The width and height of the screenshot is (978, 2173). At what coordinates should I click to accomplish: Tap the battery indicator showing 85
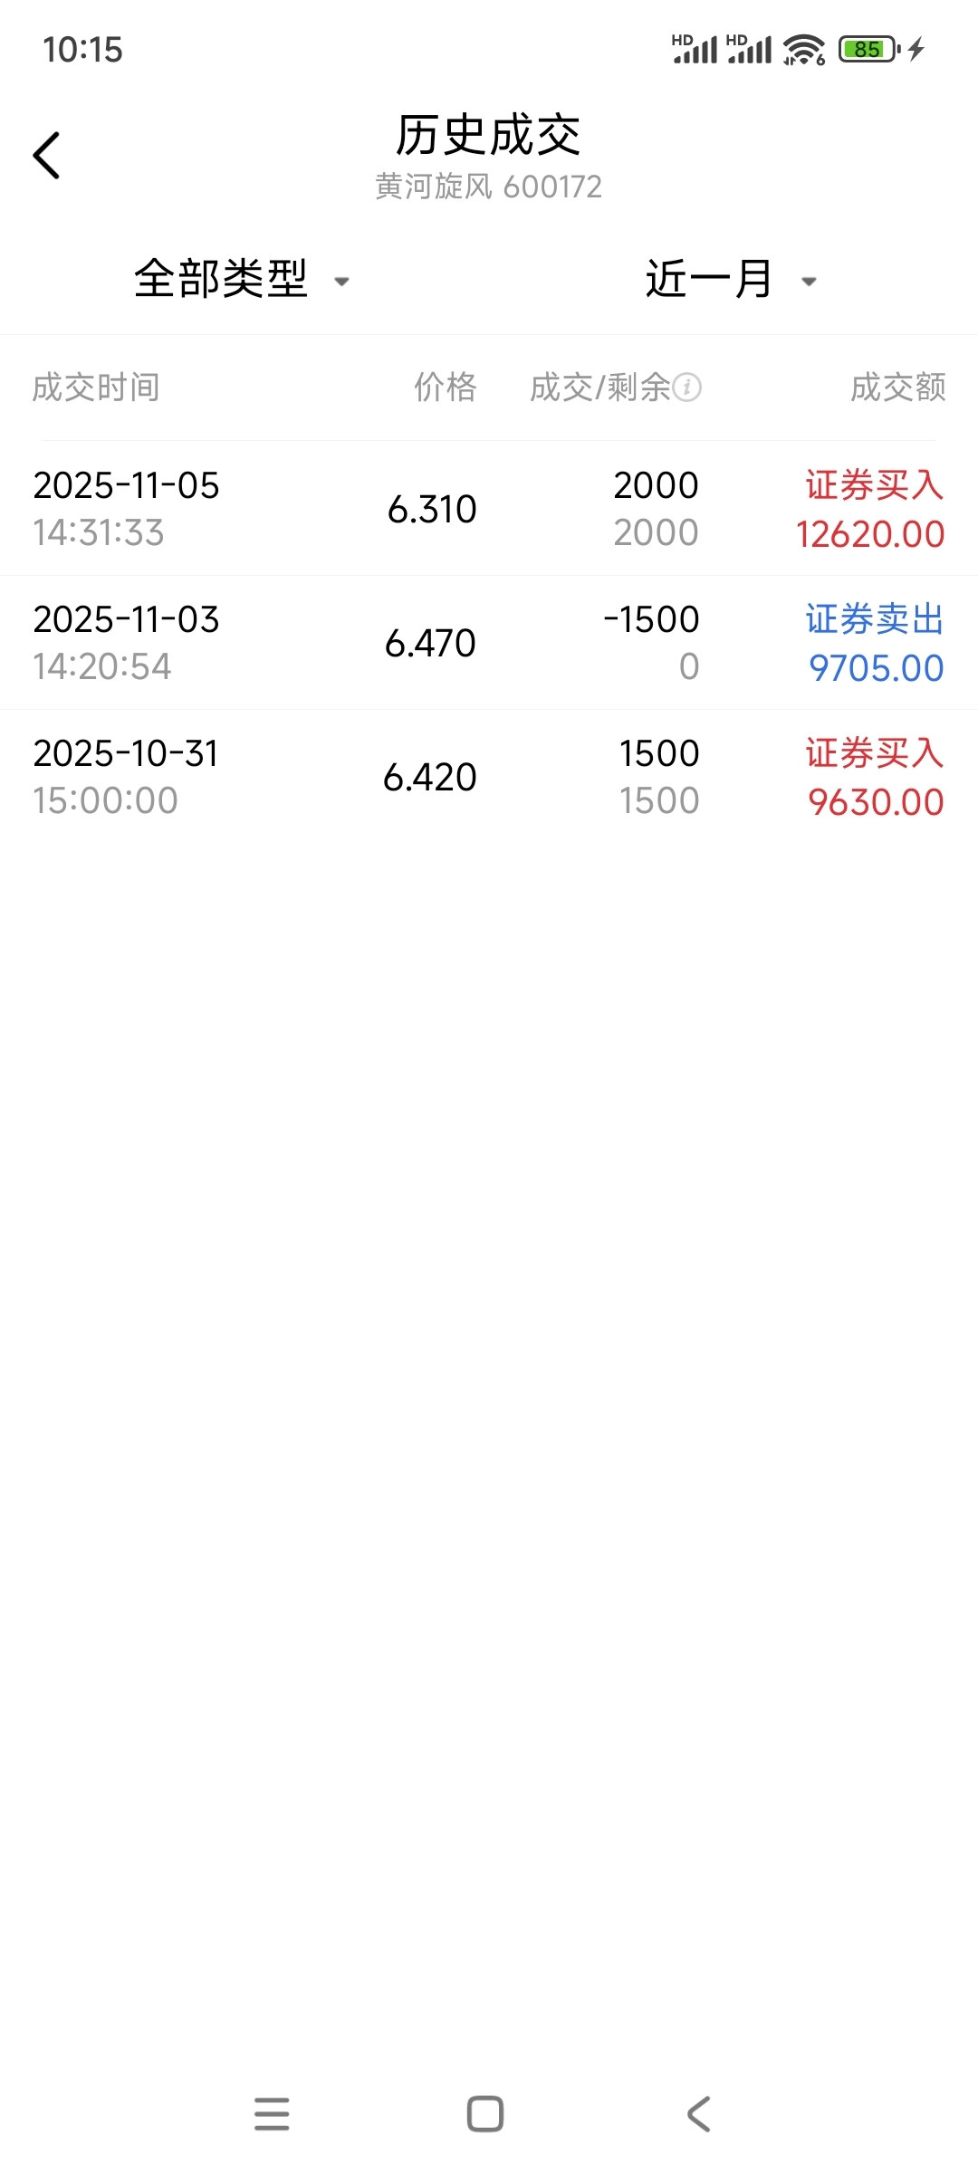(x=868, y=49)
